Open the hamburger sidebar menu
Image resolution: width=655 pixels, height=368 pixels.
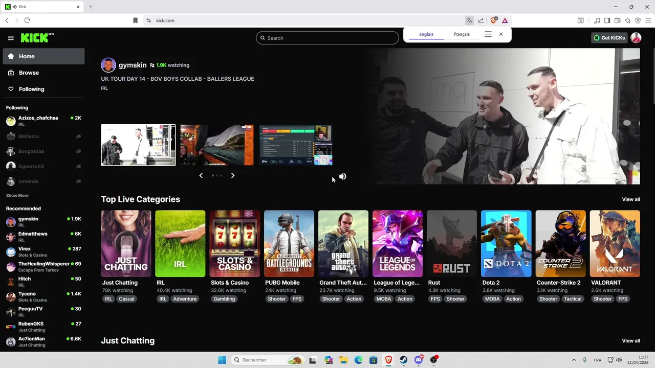(x=11, y=38)
